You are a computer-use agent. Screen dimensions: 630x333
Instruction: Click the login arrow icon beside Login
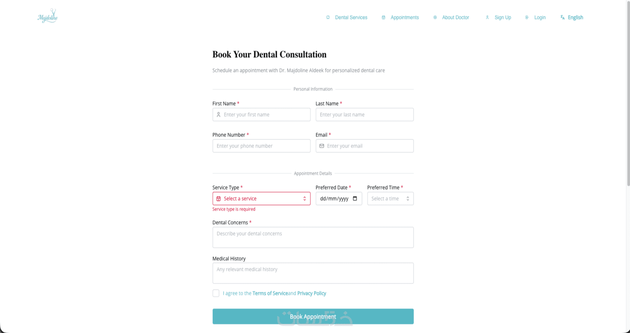pyautogui.click(x=527, y=17)
